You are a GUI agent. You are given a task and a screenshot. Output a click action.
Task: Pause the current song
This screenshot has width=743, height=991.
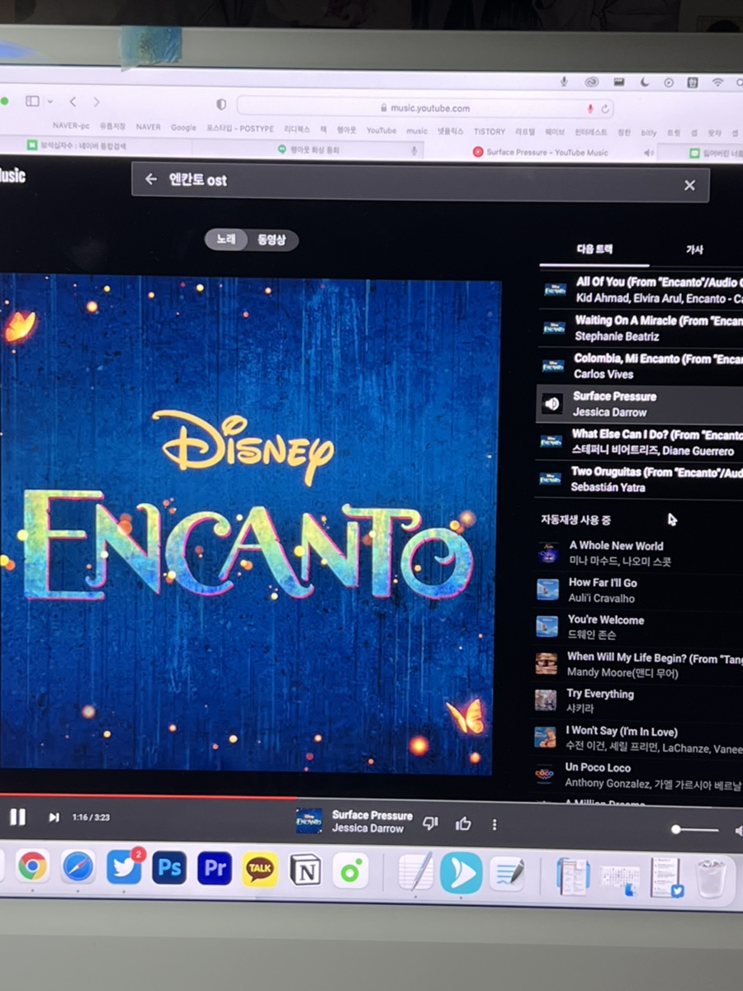(x=17, y=817)
